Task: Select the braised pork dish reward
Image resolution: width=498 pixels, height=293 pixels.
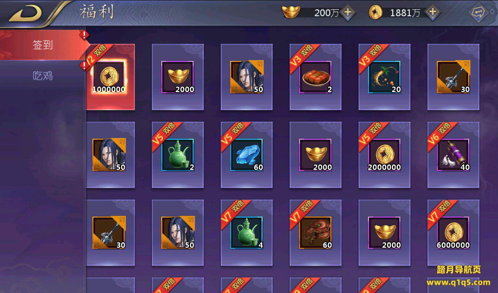Action: click(x=315, y=77)
